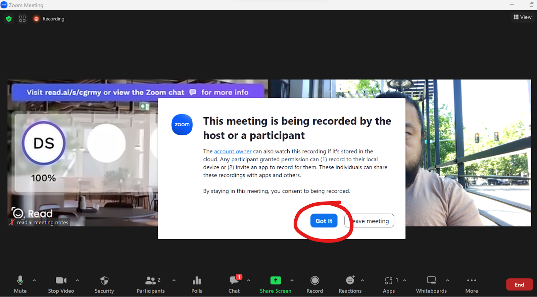Click 'By staying in this meeting' consent text
537x297 pixels.
pos(277,191)
